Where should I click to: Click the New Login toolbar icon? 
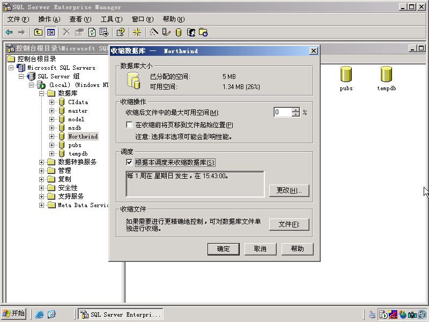[x=191, y=32]
